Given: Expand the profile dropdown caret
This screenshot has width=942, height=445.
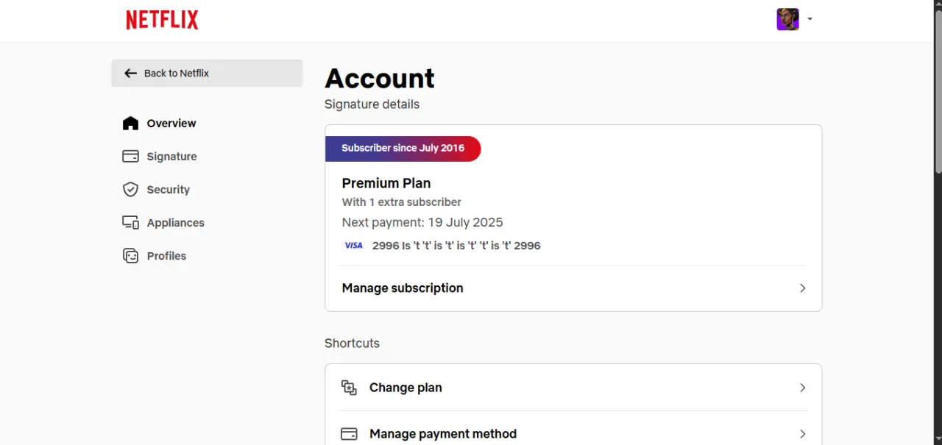Looking at the screenshot, I should (810, 19).
